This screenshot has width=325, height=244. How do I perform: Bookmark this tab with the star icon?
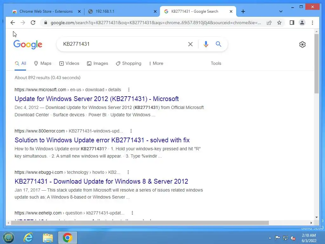point(279,23)
